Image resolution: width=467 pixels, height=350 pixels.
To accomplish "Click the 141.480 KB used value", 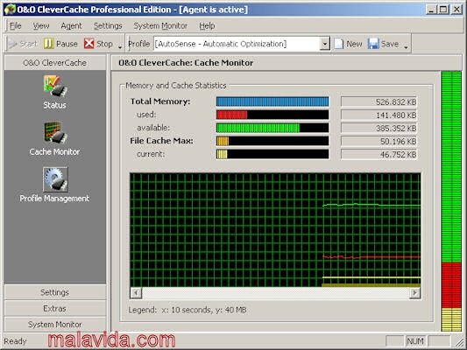I will (379, 115).
